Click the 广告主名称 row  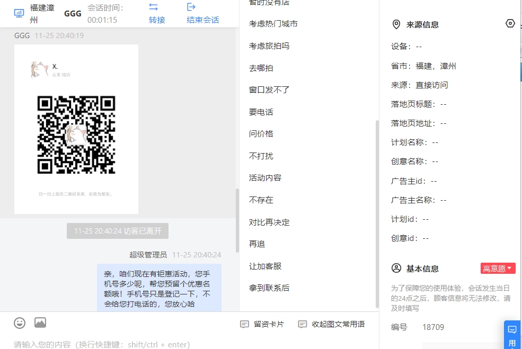419,200
